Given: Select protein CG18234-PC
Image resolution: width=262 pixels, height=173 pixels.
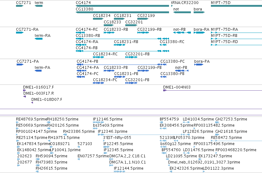Looking at the screenshot, I should pos(99,83).
